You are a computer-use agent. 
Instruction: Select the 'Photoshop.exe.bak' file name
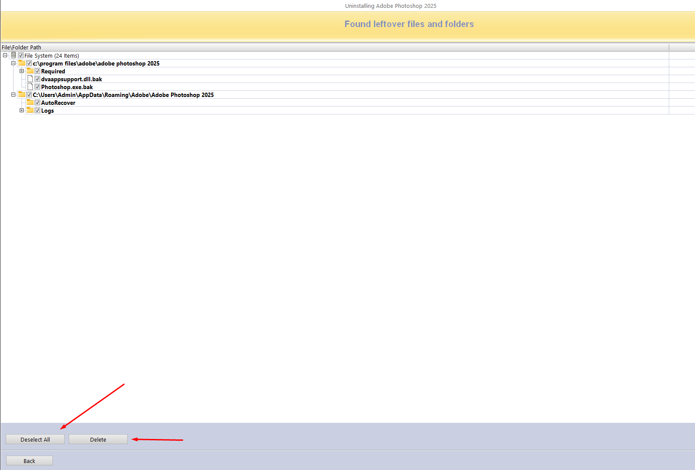(x=67, y=87)
